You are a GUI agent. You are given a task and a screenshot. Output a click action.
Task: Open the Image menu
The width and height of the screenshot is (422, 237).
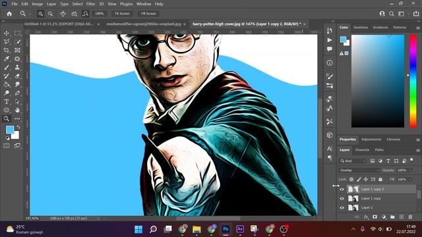click(38, 4)
